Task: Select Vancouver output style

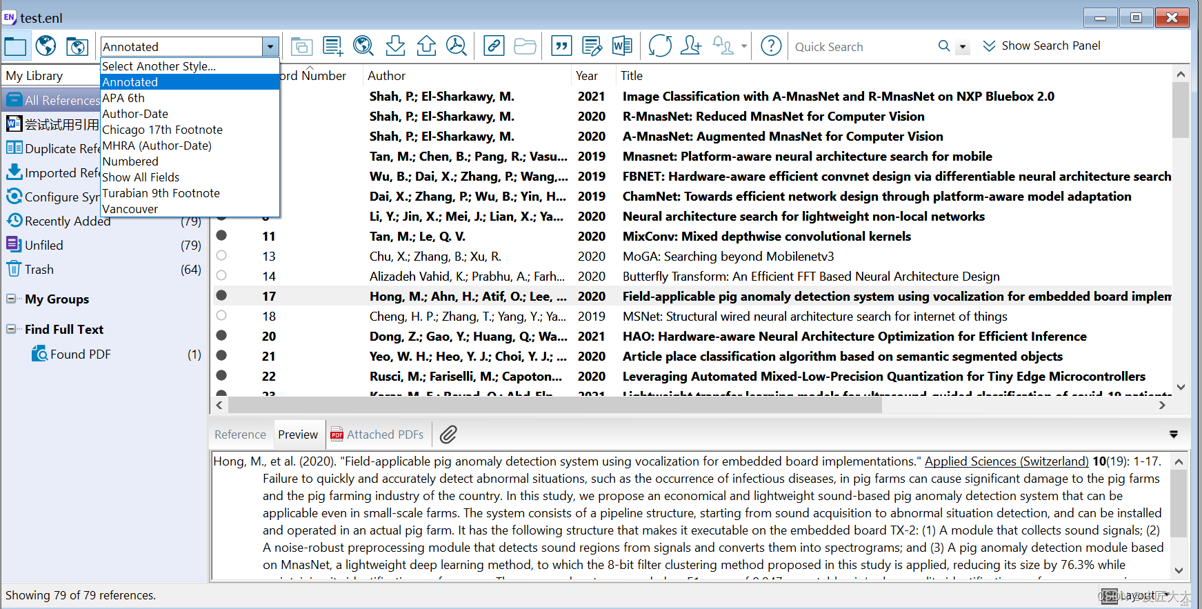Action: click(190, 209)
